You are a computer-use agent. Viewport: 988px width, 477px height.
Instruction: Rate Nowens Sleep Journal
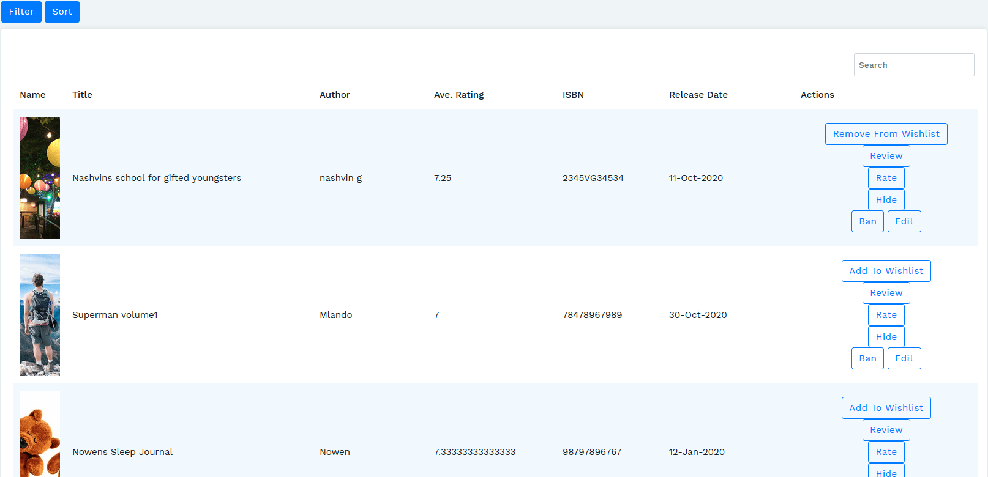click(x=886, y=452)
